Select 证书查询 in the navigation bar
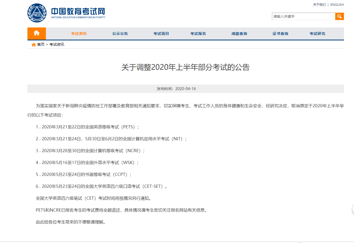 [x=280, y=34]
